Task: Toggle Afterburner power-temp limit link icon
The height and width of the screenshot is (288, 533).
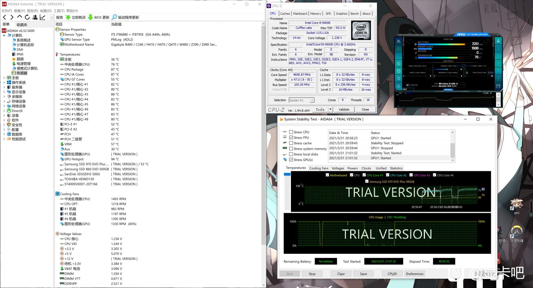Action: pyautogui.click(x=464, y=66)
